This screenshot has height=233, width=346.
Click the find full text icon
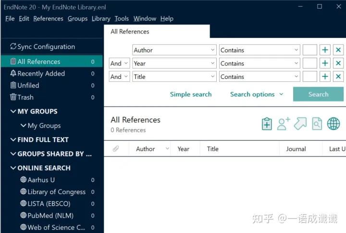pyautogui.click(x=317, y=124)
